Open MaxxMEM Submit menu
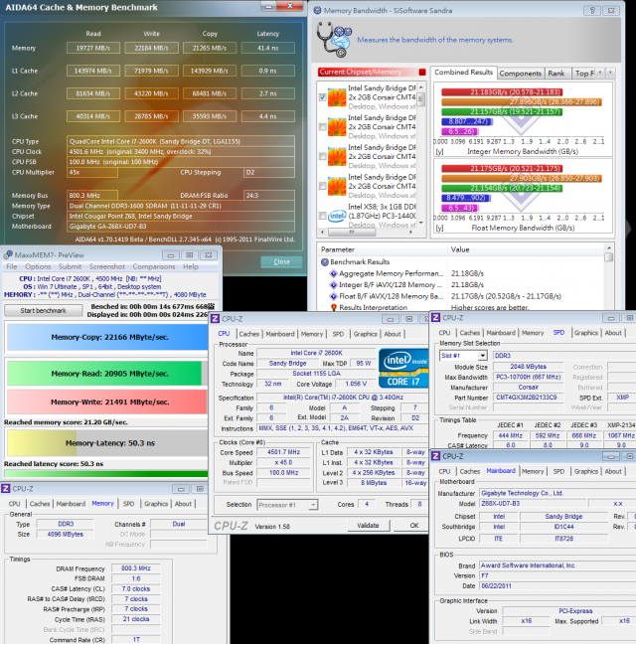 pyautogui.click(x=70, y=266)
